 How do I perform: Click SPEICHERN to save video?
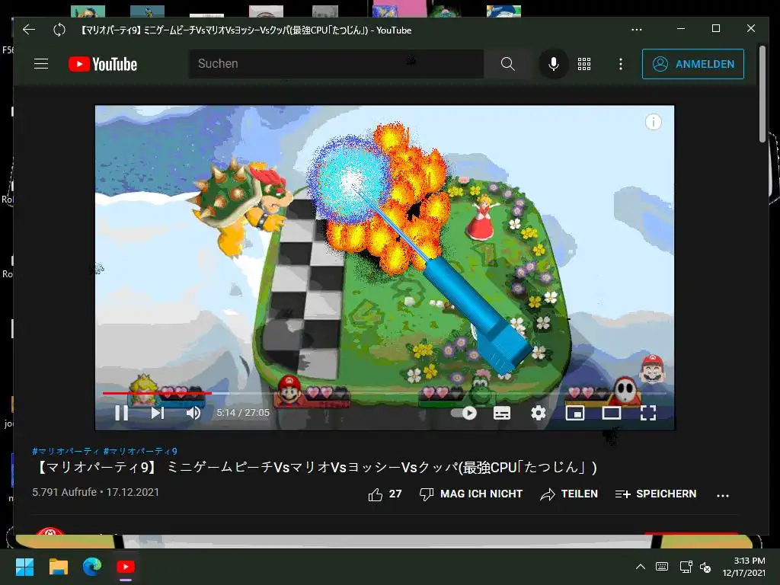tap(656, 494)
